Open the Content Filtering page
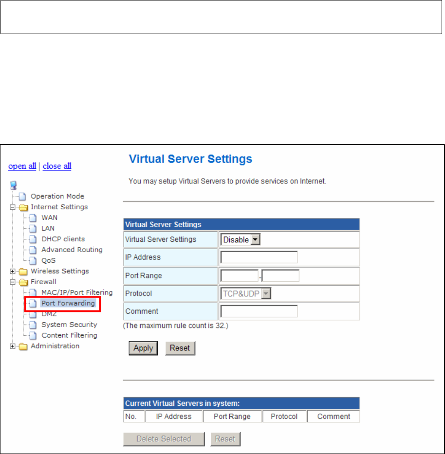 69,335
